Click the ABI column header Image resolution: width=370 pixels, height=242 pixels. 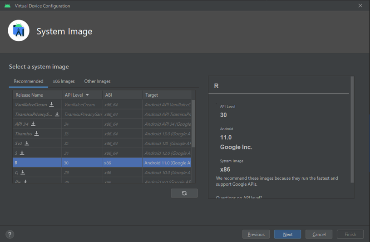[x=122, y=95]
